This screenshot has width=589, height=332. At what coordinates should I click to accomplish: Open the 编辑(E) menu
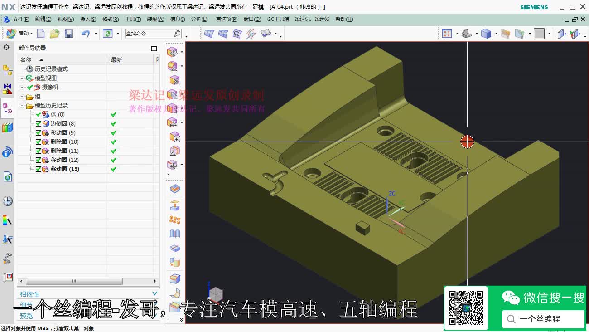click(x=43, y=19)
